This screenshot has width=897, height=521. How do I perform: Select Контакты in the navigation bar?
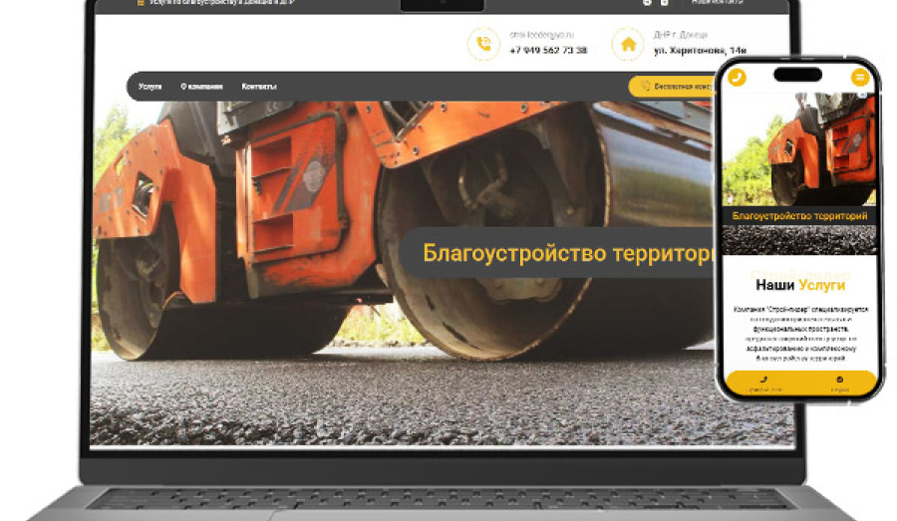coord(259,87)
